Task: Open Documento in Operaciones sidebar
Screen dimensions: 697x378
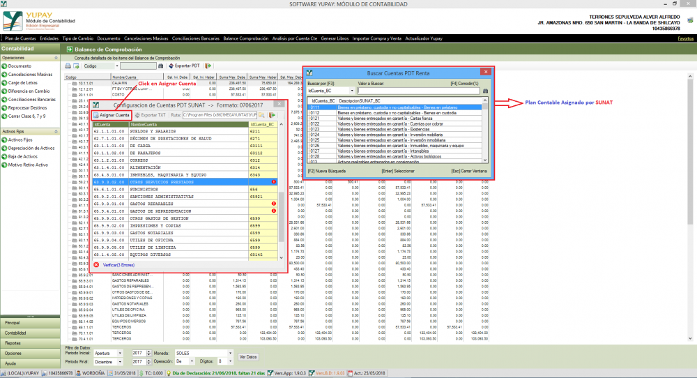Action: (20, 66)
